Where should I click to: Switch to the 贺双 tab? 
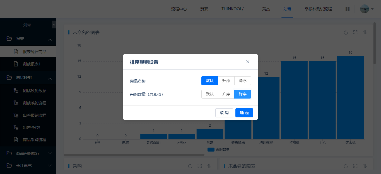pyautogui.click(x=204, y=9)
